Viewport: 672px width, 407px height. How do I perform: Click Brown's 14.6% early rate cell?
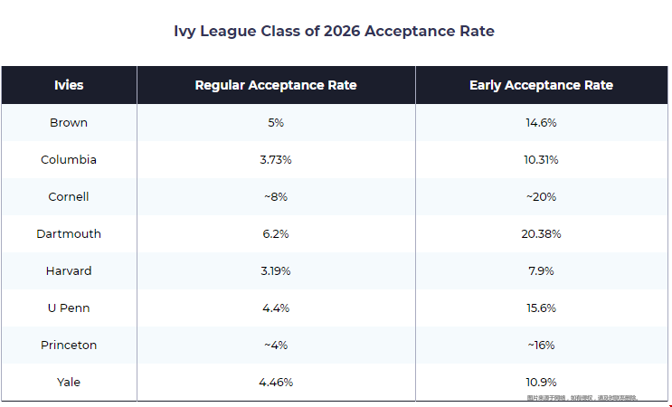point(541,122)
